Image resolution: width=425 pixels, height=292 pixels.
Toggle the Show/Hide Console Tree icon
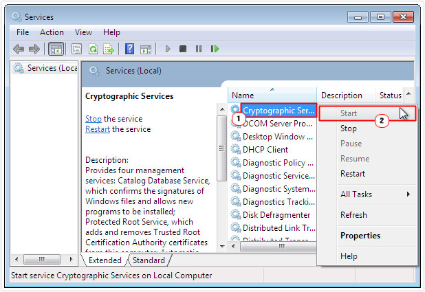(x=56, y=49)
